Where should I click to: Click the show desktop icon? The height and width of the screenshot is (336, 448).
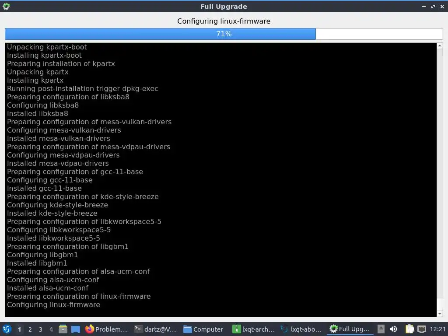pyautogui.click(x=76, y=329)
